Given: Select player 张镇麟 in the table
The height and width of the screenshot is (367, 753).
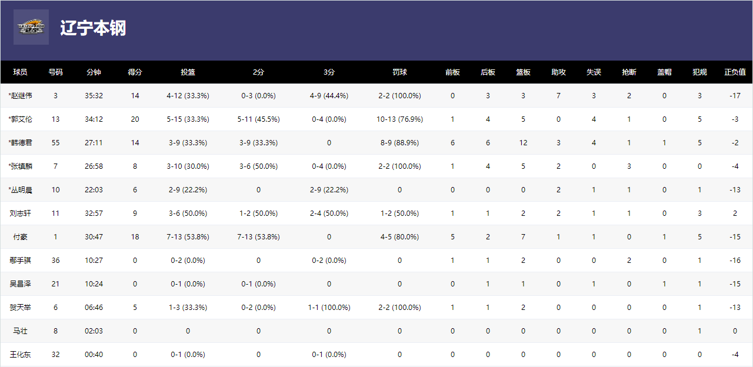Looking at the screenshot, I should point(21,166).
